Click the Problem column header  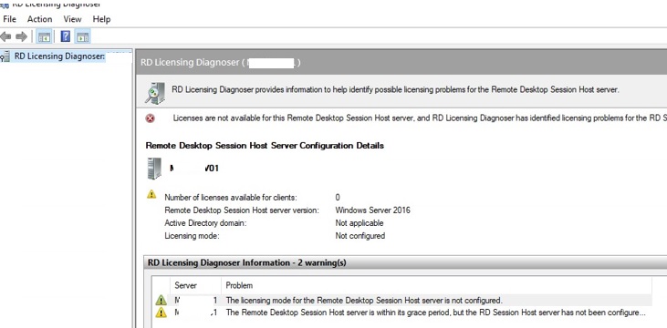click(x=436, y=285)
